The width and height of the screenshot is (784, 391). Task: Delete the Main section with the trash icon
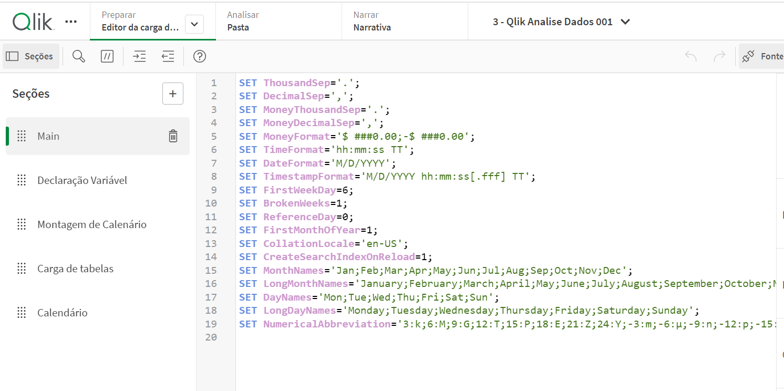[173, 136]
